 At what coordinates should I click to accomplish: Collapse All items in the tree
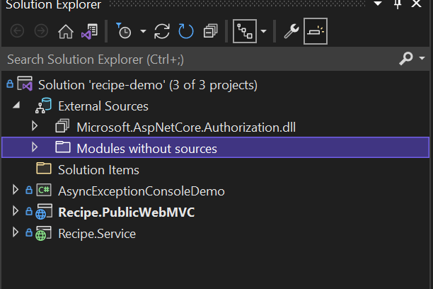210,32
